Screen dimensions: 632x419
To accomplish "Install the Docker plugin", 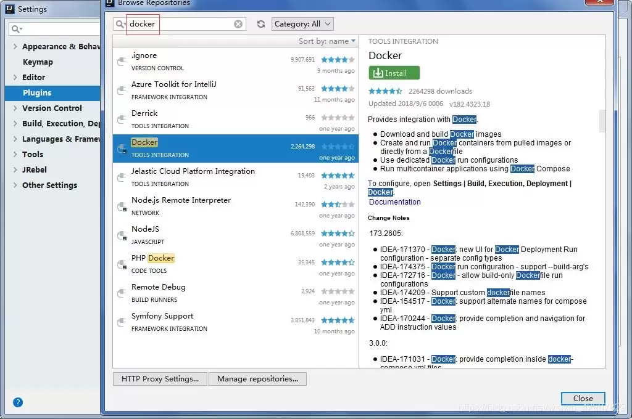I will [x=394, y=72].
